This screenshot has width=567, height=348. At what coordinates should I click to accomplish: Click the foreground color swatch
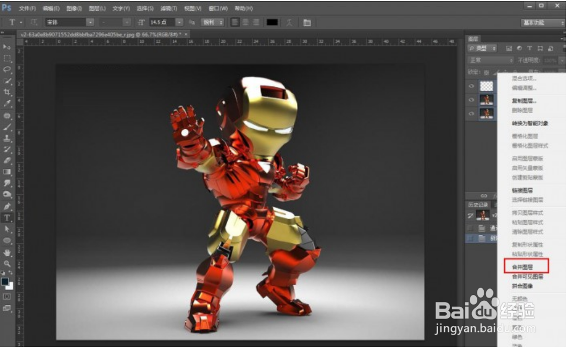tap(5, 282)
